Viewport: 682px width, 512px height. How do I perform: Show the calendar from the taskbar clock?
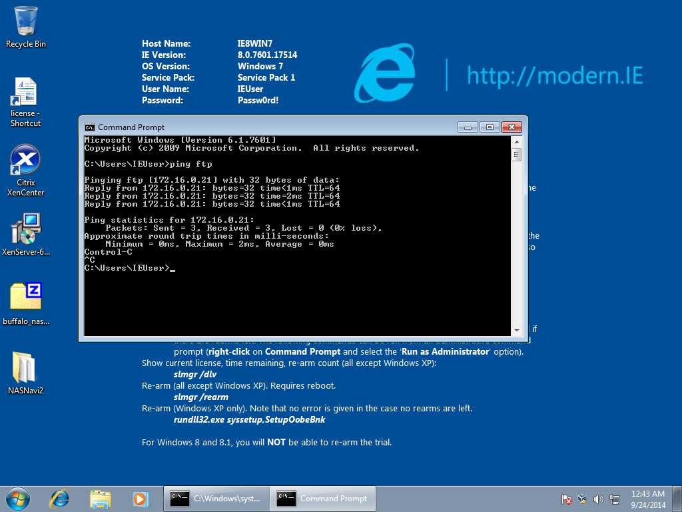648,499
